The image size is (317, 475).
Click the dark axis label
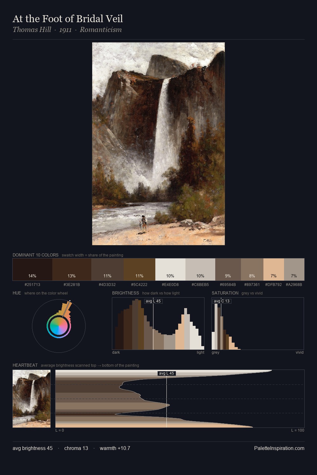tap(116, 352)
